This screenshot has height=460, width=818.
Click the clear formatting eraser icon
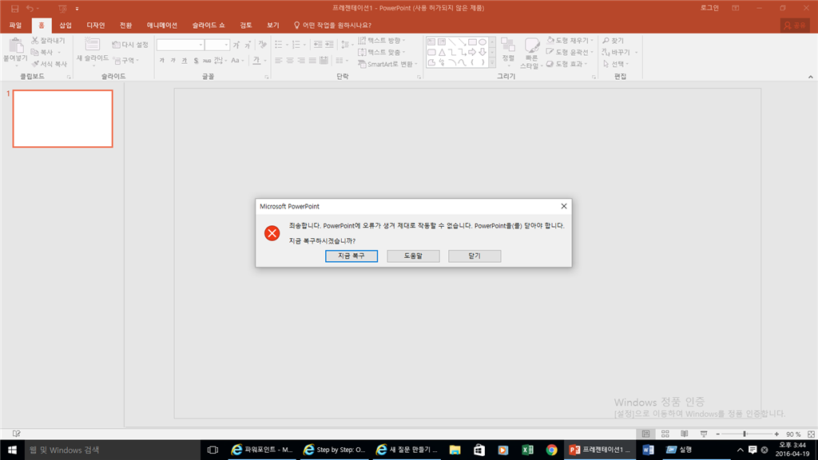click(x=262, y=45)
